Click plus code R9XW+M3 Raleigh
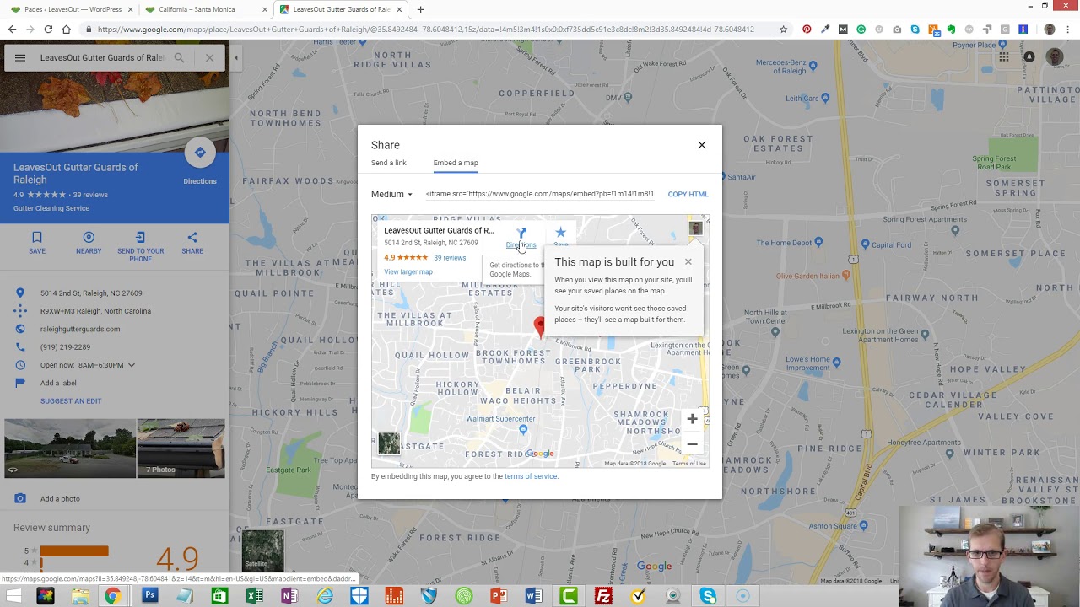Screen dimensions: 1080x607 pos(95,311)
